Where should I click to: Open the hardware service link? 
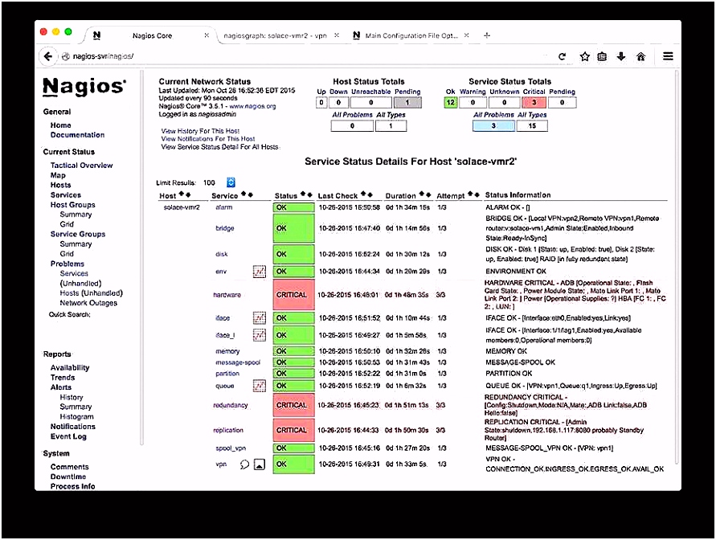point(227,295)
